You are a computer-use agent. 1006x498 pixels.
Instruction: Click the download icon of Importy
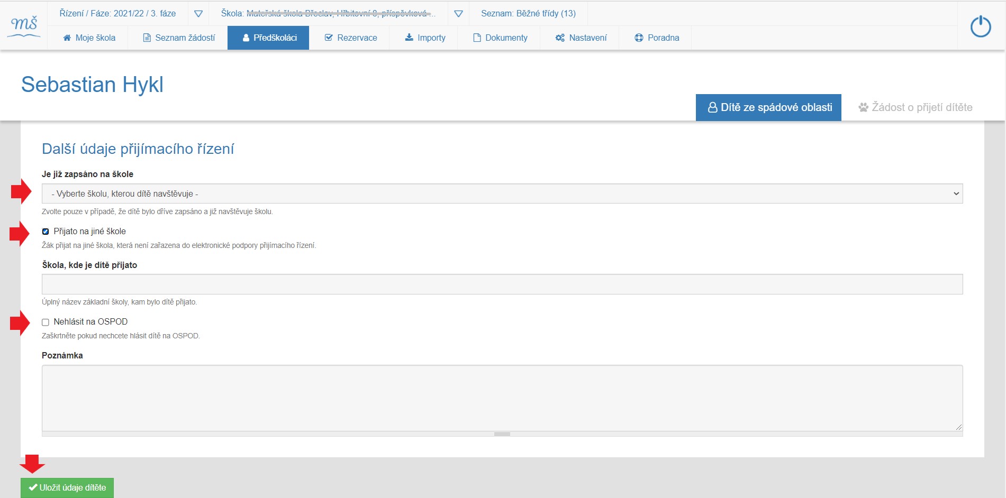click(x=409, y=38)
